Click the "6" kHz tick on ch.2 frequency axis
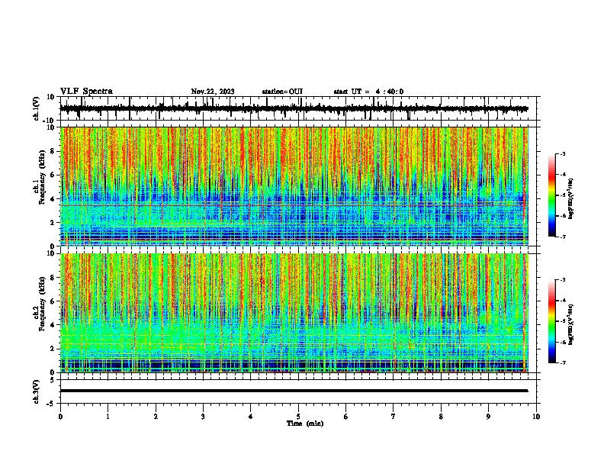The height and width of the screenshot is (467, 604). click(x=53, y=301)
